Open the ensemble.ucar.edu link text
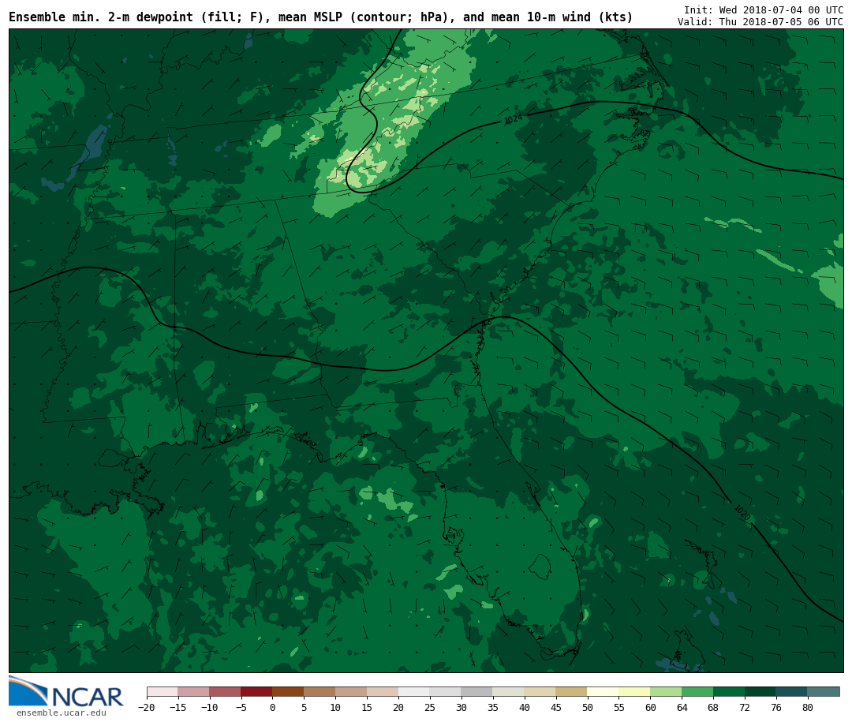The width and height of the screenshot is (852, 722). (61, 713)
